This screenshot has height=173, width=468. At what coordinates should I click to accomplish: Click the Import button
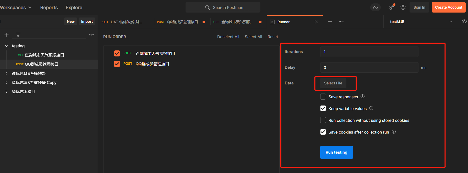87,21
